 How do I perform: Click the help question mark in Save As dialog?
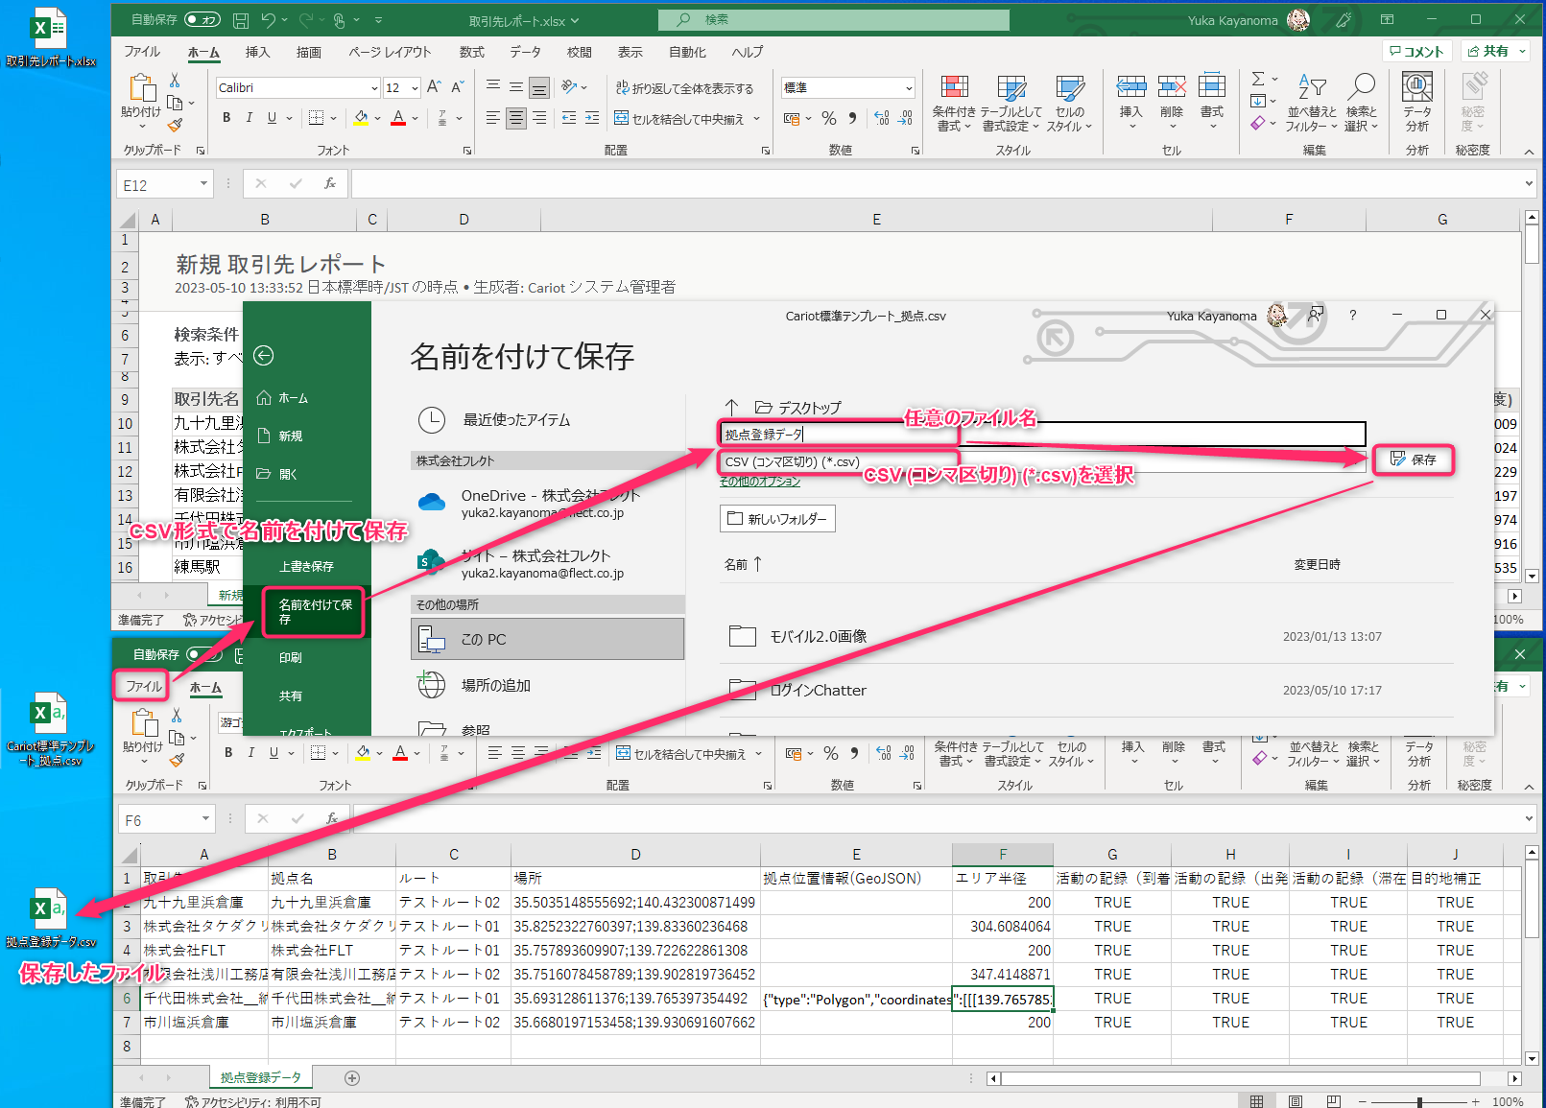(1353, 315)
